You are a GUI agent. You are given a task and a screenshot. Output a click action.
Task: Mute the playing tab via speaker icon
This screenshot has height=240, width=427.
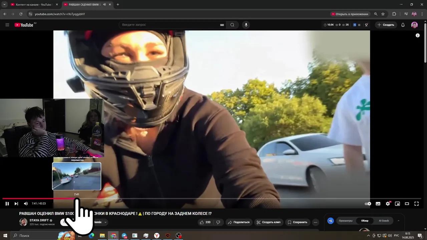tap(104, 5)
